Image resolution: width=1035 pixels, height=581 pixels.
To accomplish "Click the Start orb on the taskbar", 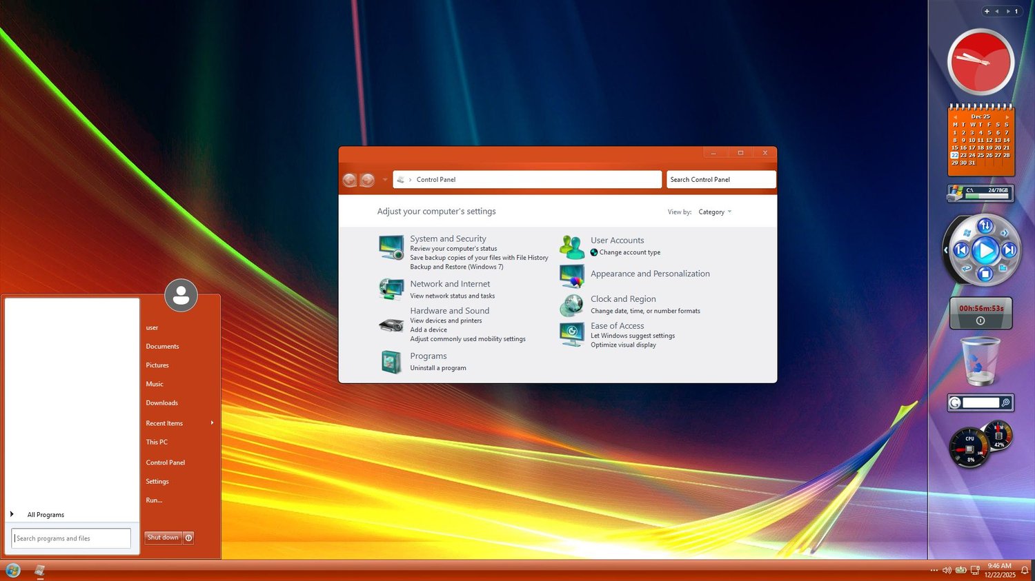I will tap(13, 571).
